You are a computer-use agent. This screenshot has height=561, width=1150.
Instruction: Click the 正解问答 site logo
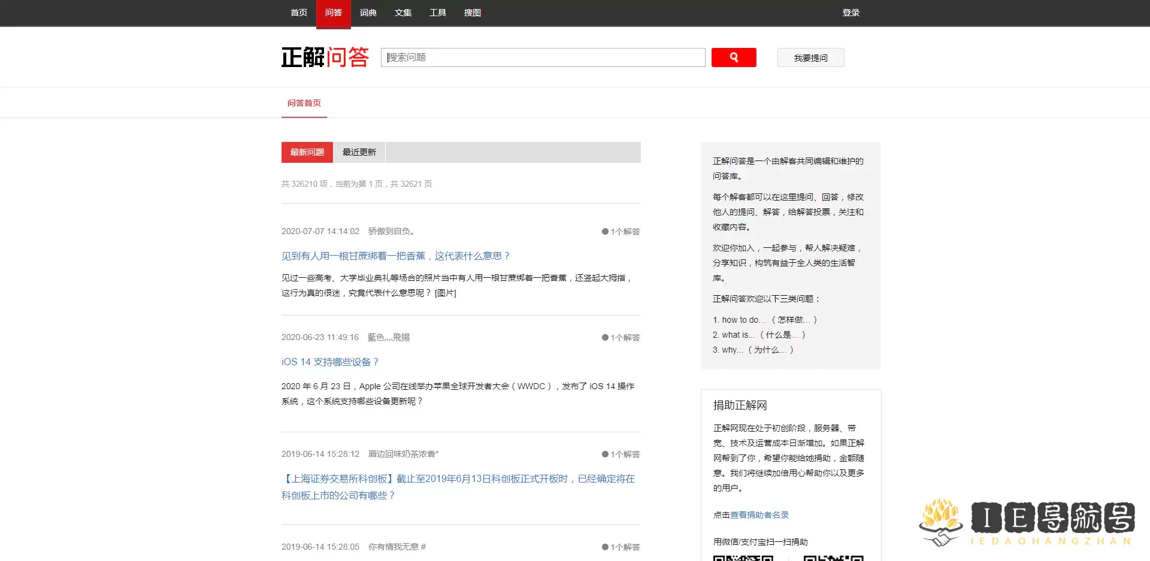point(325,57)
